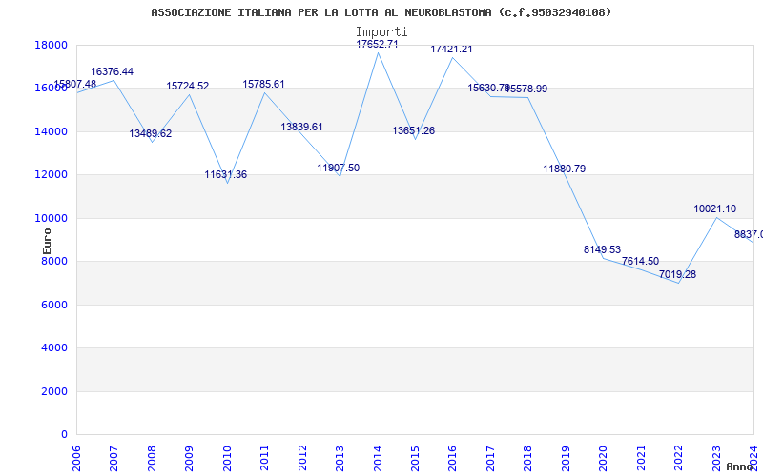This screenshot has height=476, width=763.
Task: Click the 8000 y-axis tick label
Action: pyautogui.click(x=54, y=261)
